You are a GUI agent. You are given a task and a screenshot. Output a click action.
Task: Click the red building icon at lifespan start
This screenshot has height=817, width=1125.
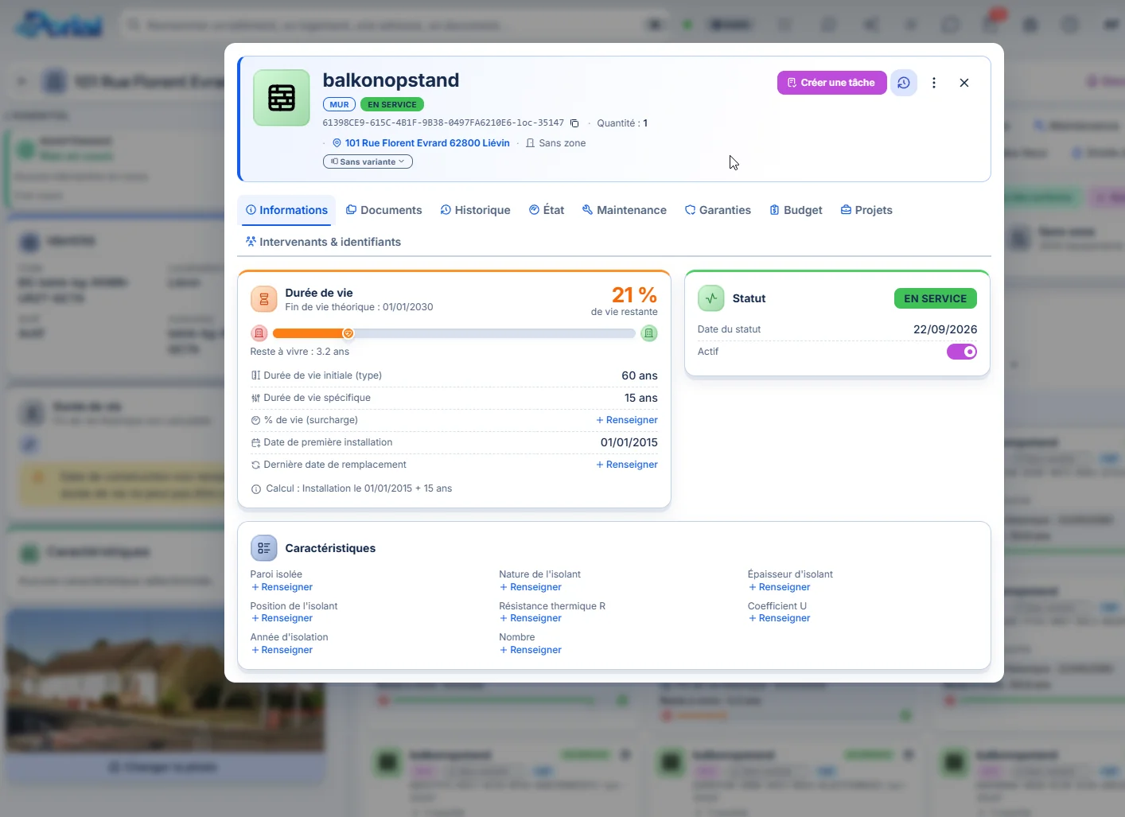[259, 333]
